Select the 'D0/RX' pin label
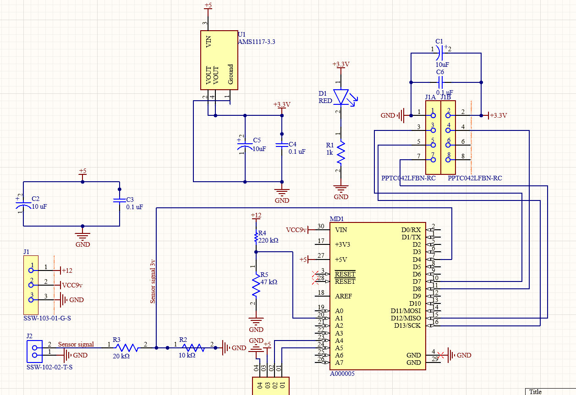 tap(411, 230)
